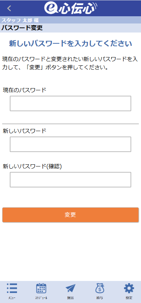Click into the 新しいパスワード input box

coord(70,144)
